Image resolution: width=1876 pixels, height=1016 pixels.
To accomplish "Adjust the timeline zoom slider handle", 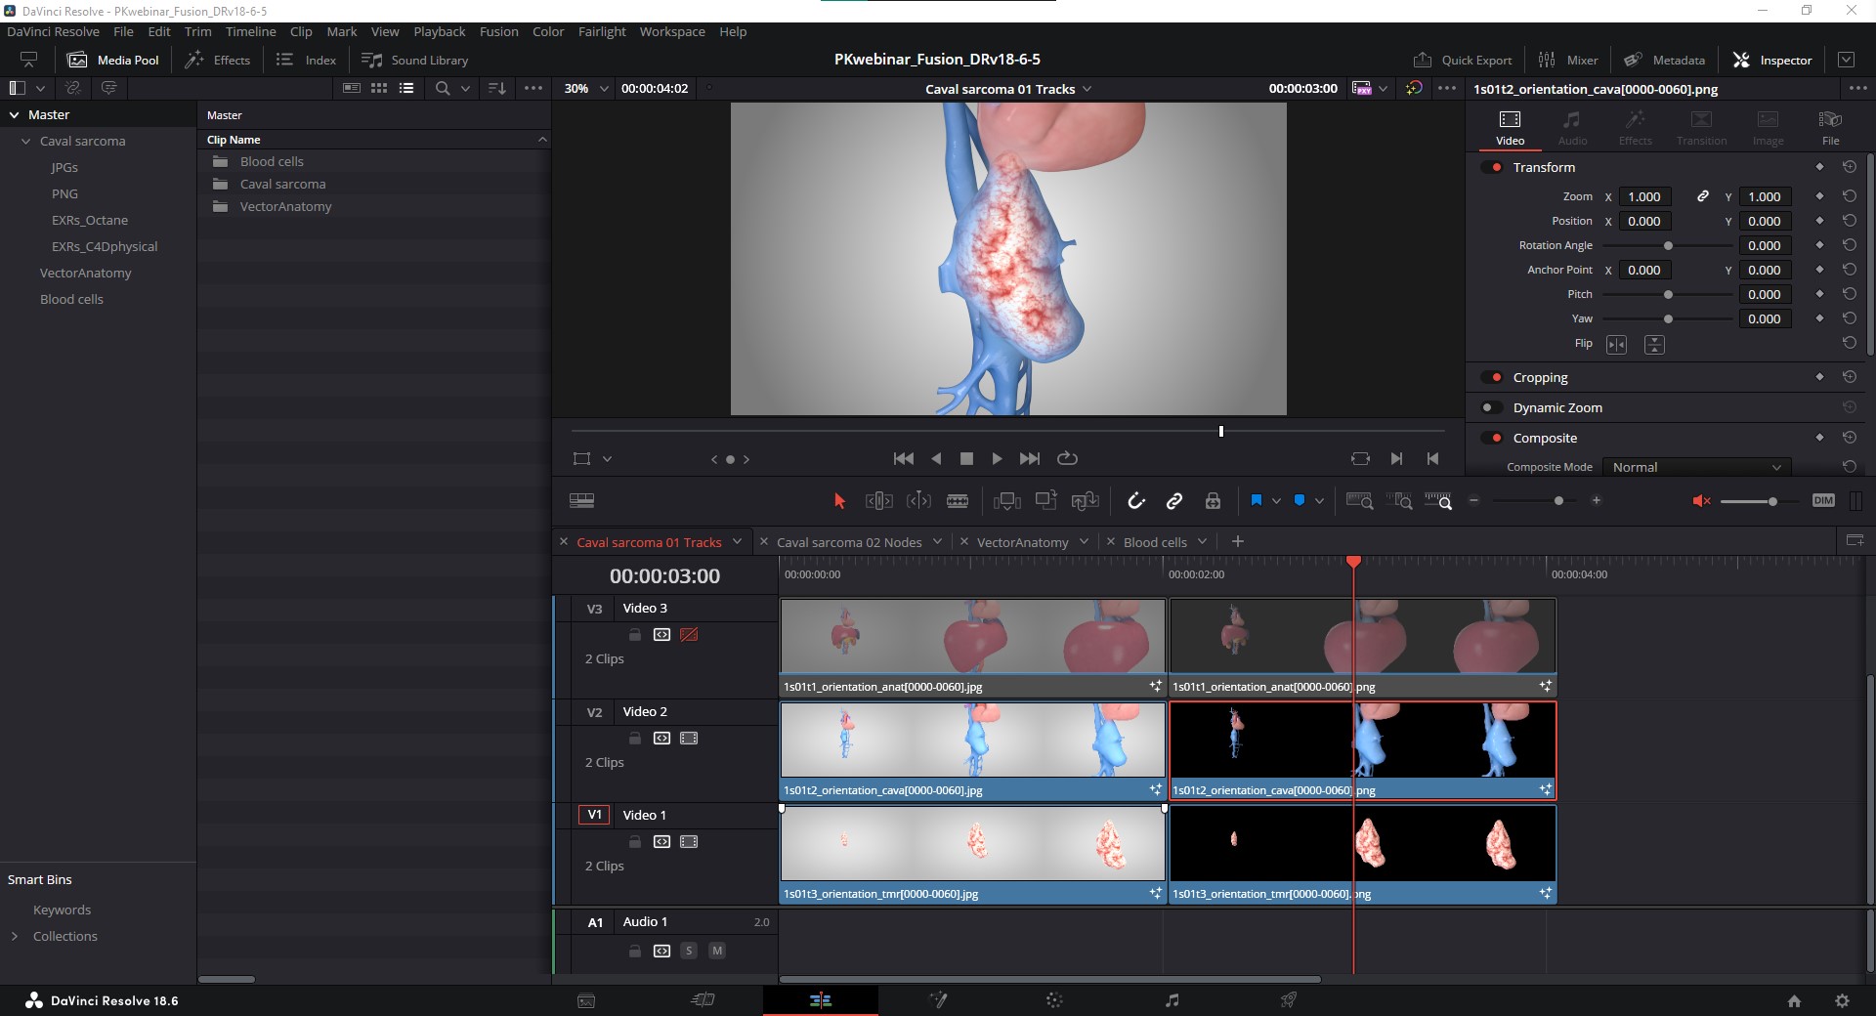I will pos(1558,500).
